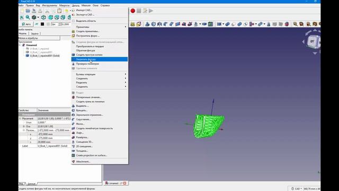Click the Shape builder toolbar icon

point(139,24)
